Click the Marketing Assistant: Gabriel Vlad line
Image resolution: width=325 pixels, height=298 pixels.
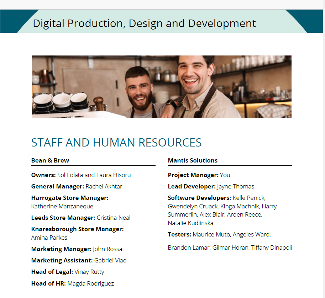click(x=79, y=260)
